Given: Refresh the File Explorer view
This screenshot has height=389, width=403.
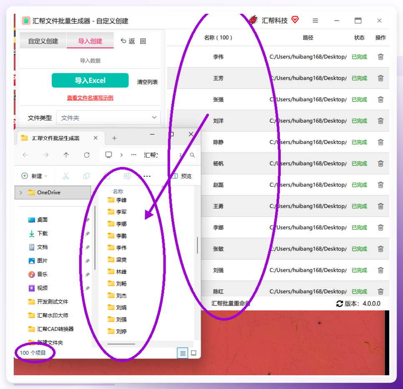Looking at the screenshot, I should [x=87, y=155].
